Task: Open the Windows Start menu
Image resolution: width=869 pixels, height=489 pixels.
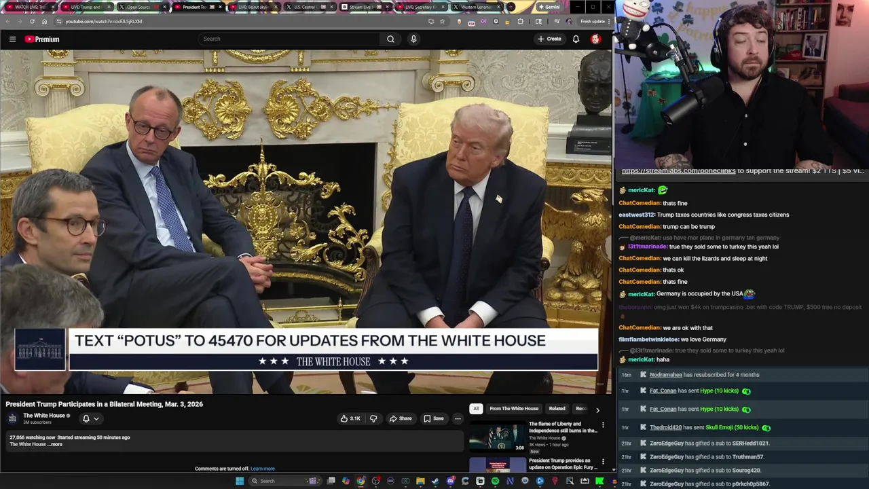Action: [240, 481]
